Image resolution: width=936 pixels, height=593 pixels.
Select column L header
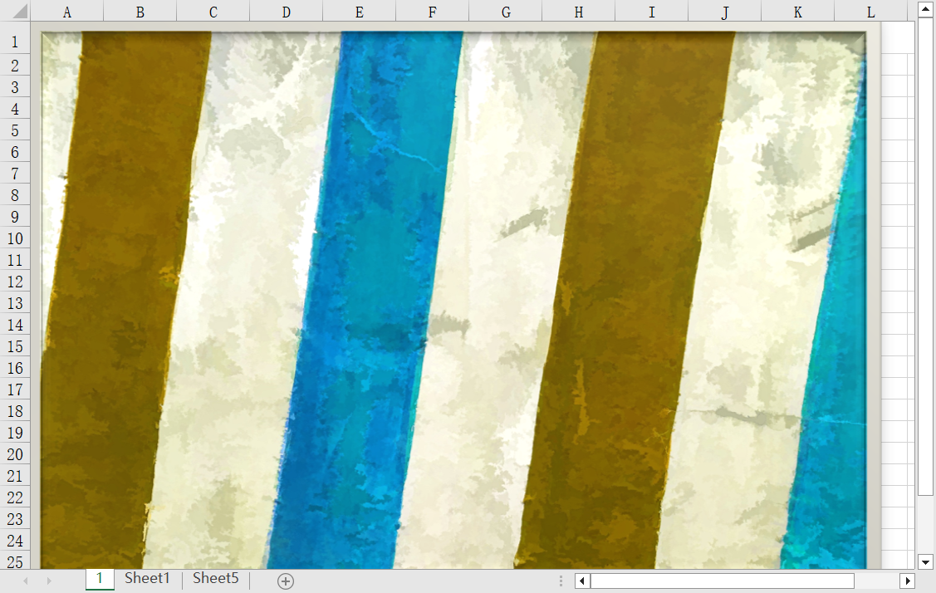click(871, 12)
